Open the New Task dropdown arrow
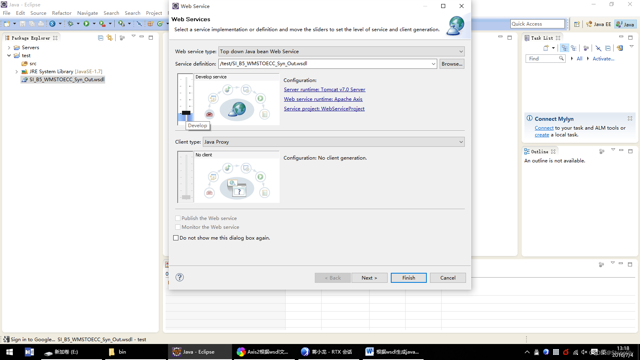The image size is (640, 360). coord(553,48)
